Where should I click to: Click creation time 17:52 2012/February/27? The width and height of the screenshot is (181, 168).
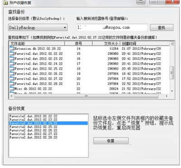pos(141,78)
